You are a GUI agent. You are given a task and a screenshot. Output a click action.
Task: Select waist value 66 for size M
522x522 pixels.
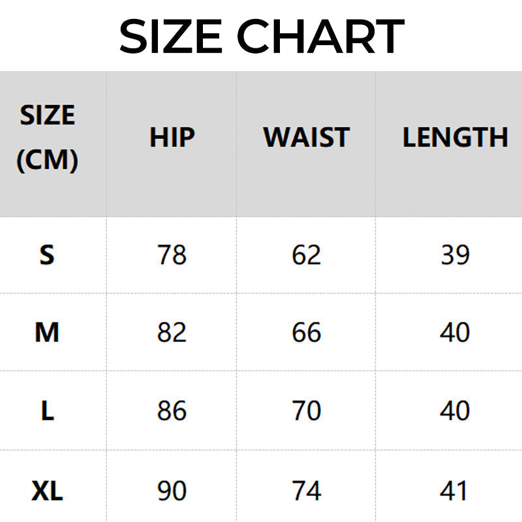point(306,333)
